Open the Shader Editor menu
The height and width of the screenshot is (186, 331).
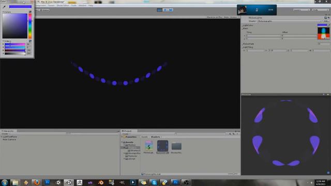[63, 6]
